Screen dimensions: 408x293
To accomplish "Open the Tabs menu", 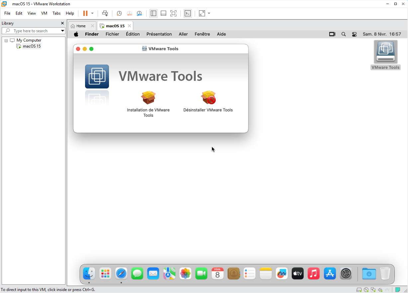I will pyautogui.click(x=56, y=13).
